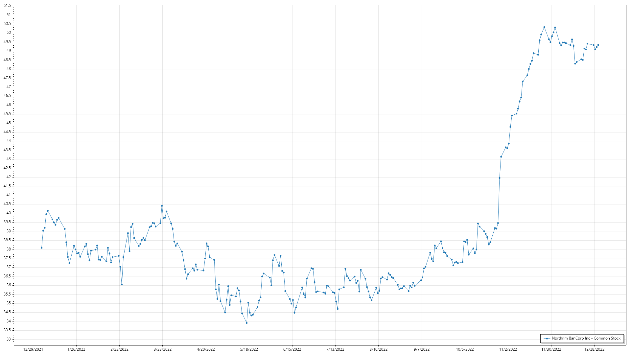Click the 51.5 y-axis value label
The height and width of the screenshot is (355, 631).
click(7, 6)
